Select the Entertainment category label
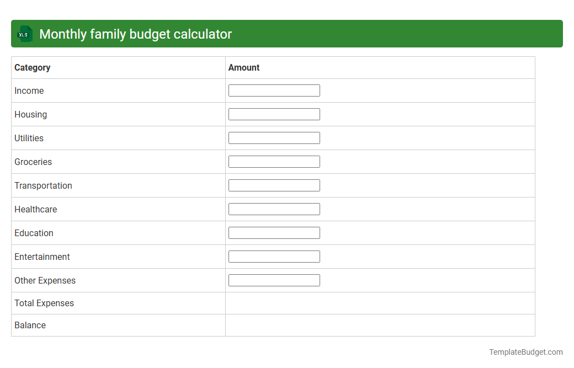Image resolution: width=574 pixels, height=368 pixels. [42, 257]
